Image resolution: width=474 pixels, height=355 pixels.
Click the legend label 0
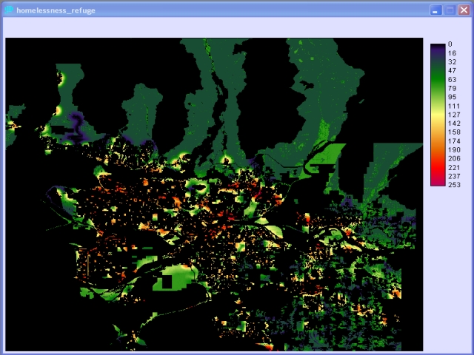pyautogui.click(x=450, y=44)
